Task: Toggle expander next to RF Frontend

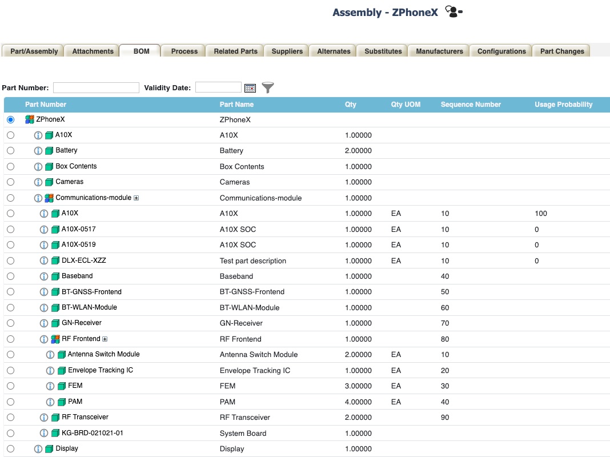Action: (x=105, y=339)
